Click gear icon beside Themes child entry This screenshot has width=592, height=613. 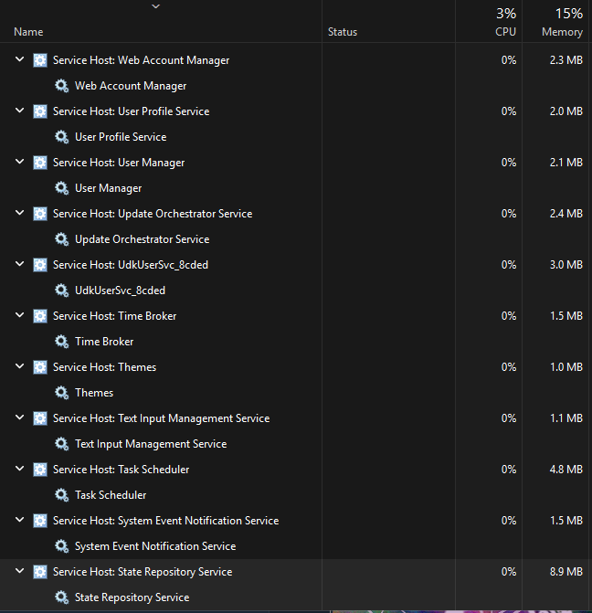pos(61,393)
